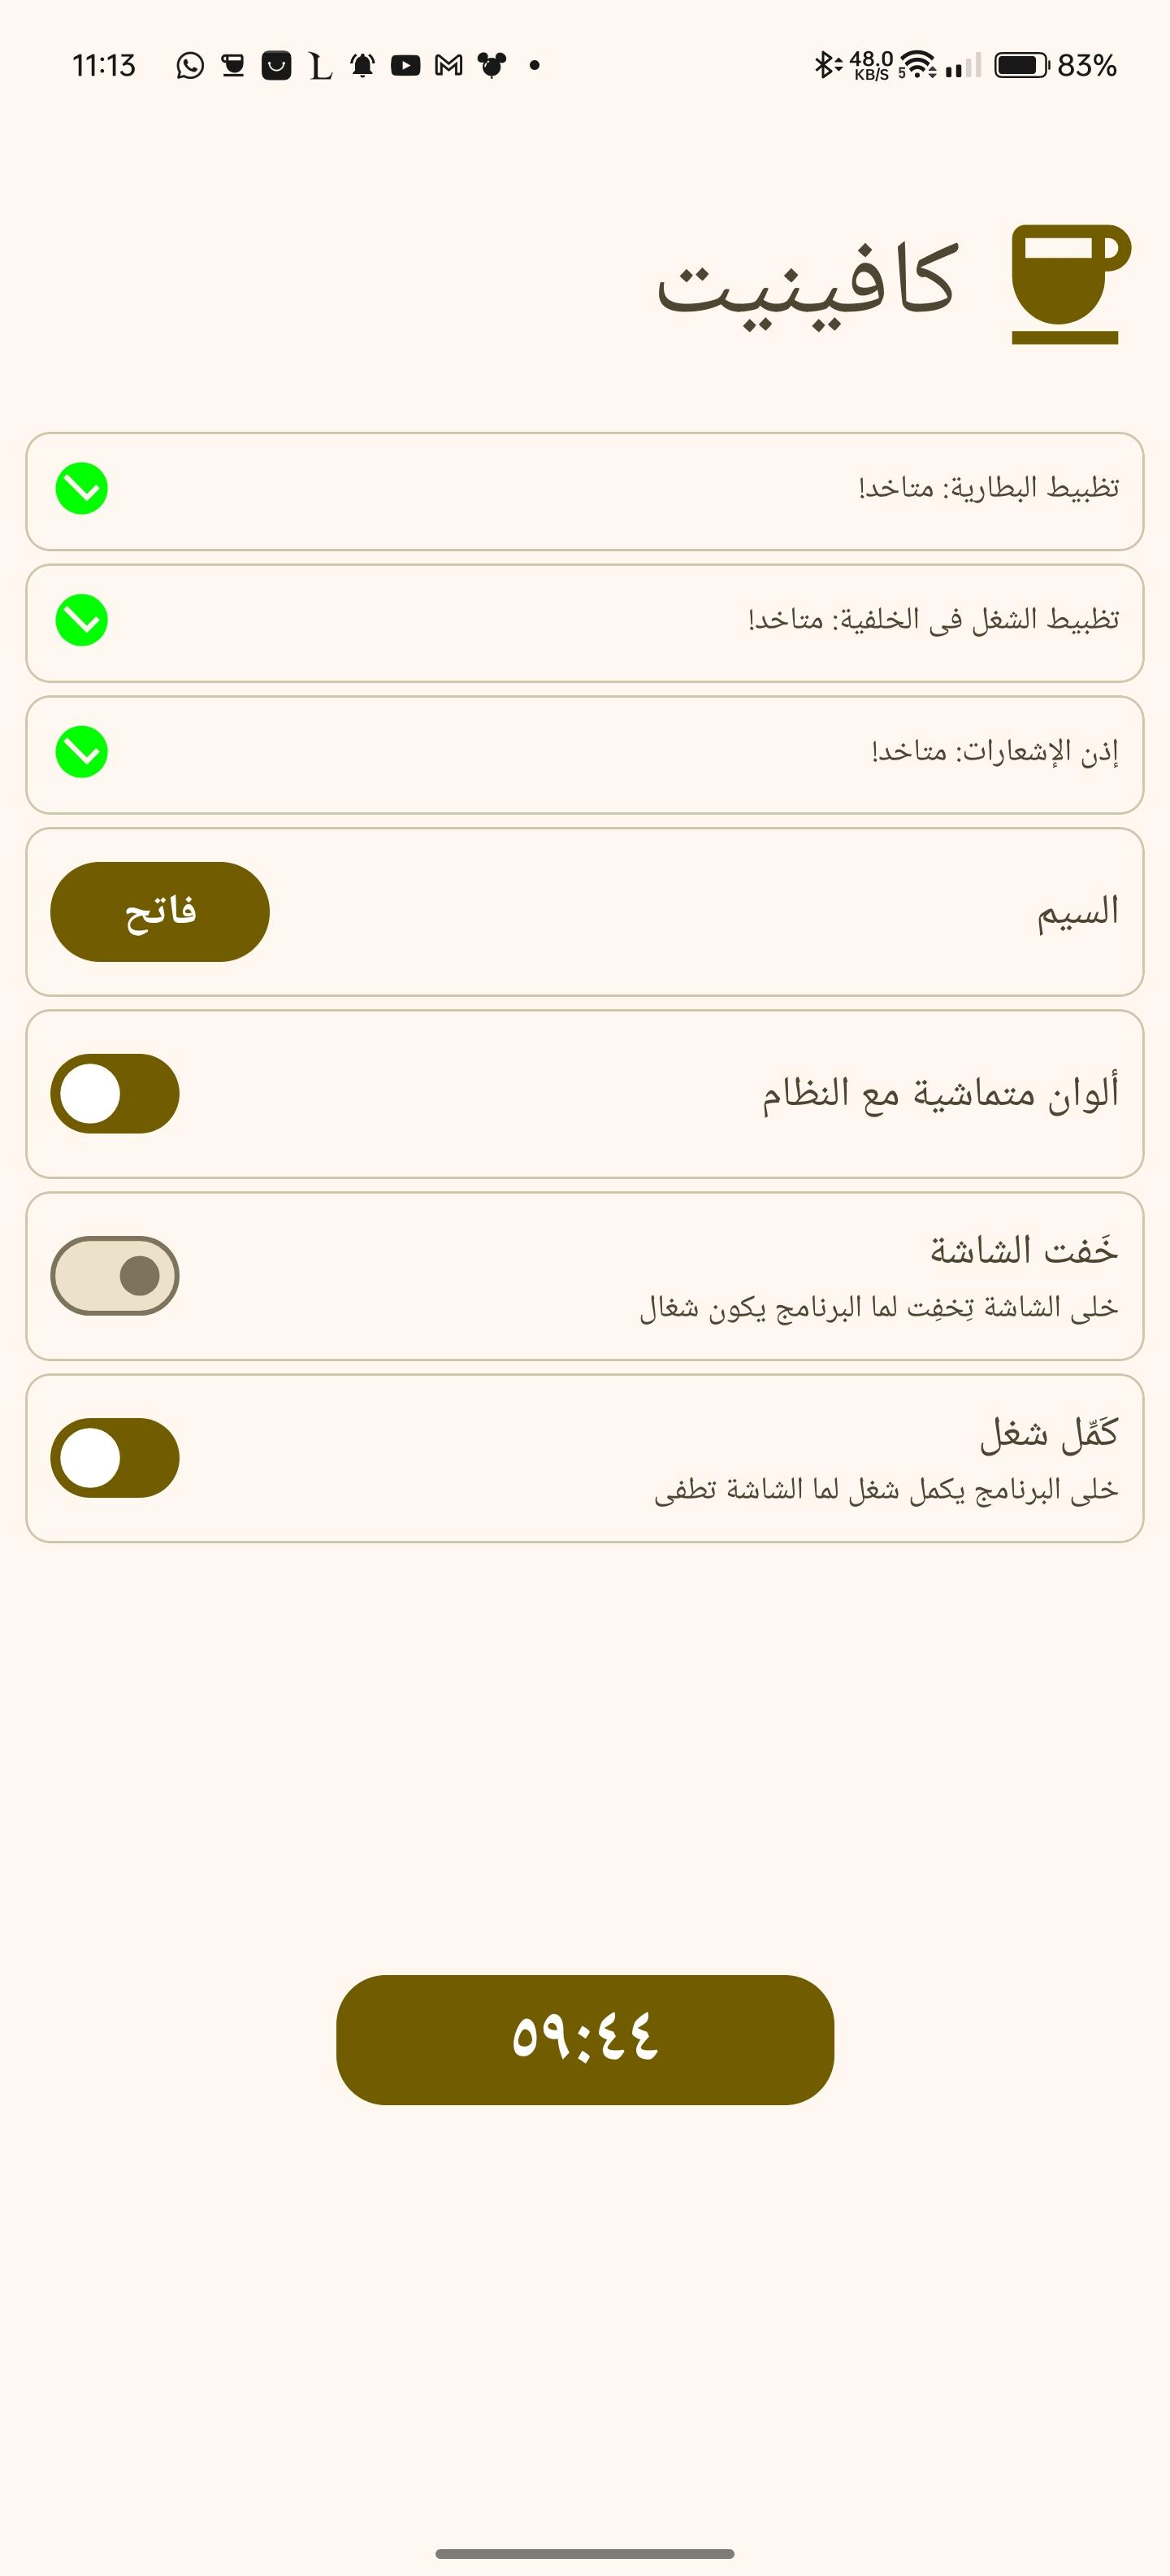
Task: Toggle the ألوان متماشية مع النظام switch
Action: [115, 1094]
